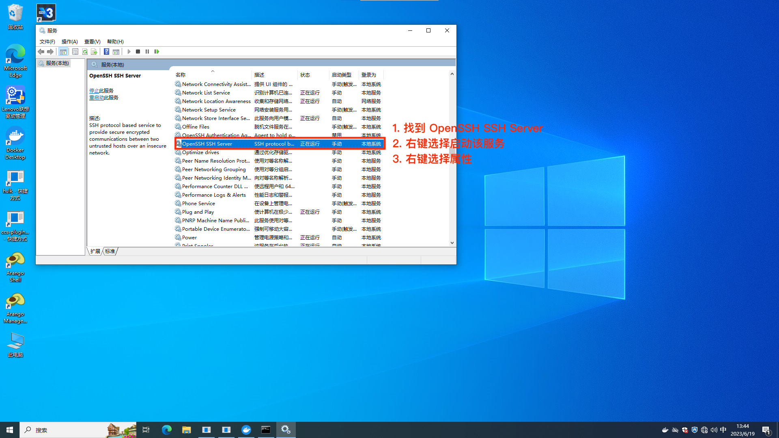Image resolution: width=779 pixels, height=438 pixels.
Task: Click the Refresh toolbar icon
Action: 85,52
